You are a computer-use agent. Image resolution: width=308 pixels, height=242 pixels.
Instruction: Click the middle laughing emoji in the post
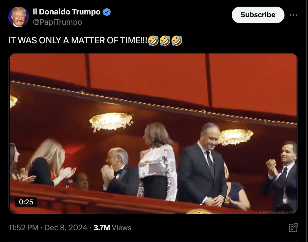[x=165, y=41]
